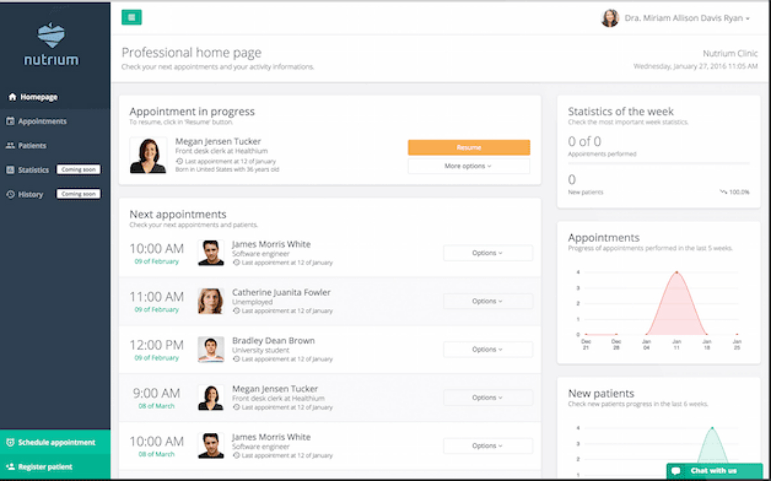Click the Next appointments heading
The width and height of the screenshot is (771, 481).
[x=178, y=214]
